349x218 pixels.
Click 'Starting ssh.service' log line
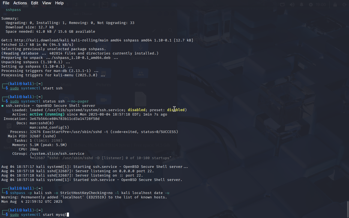(95, 167)
